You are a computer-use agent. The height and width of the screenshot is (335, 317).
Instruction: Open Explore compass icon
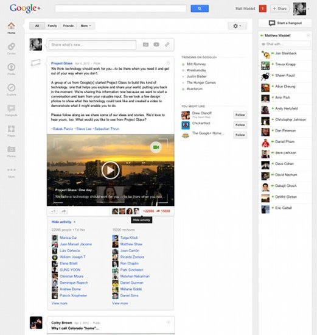[x=12, y=90]
